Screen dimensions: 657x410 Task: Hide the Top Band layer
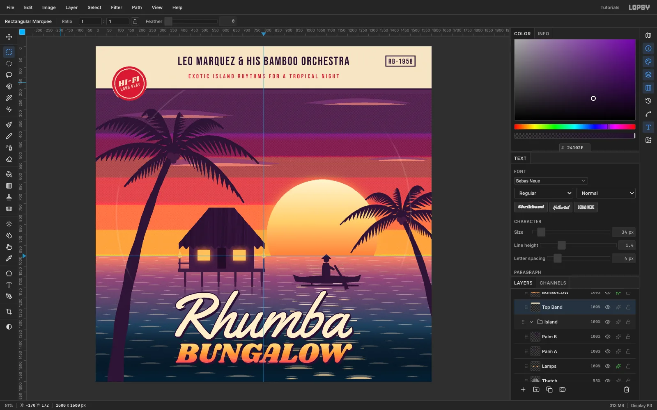tap(608, 307)
